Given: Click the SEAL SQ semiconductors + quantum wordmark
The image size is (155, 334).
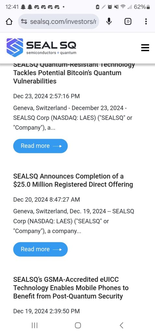Looking at the screenshot, I should click(x=51, y=48).
